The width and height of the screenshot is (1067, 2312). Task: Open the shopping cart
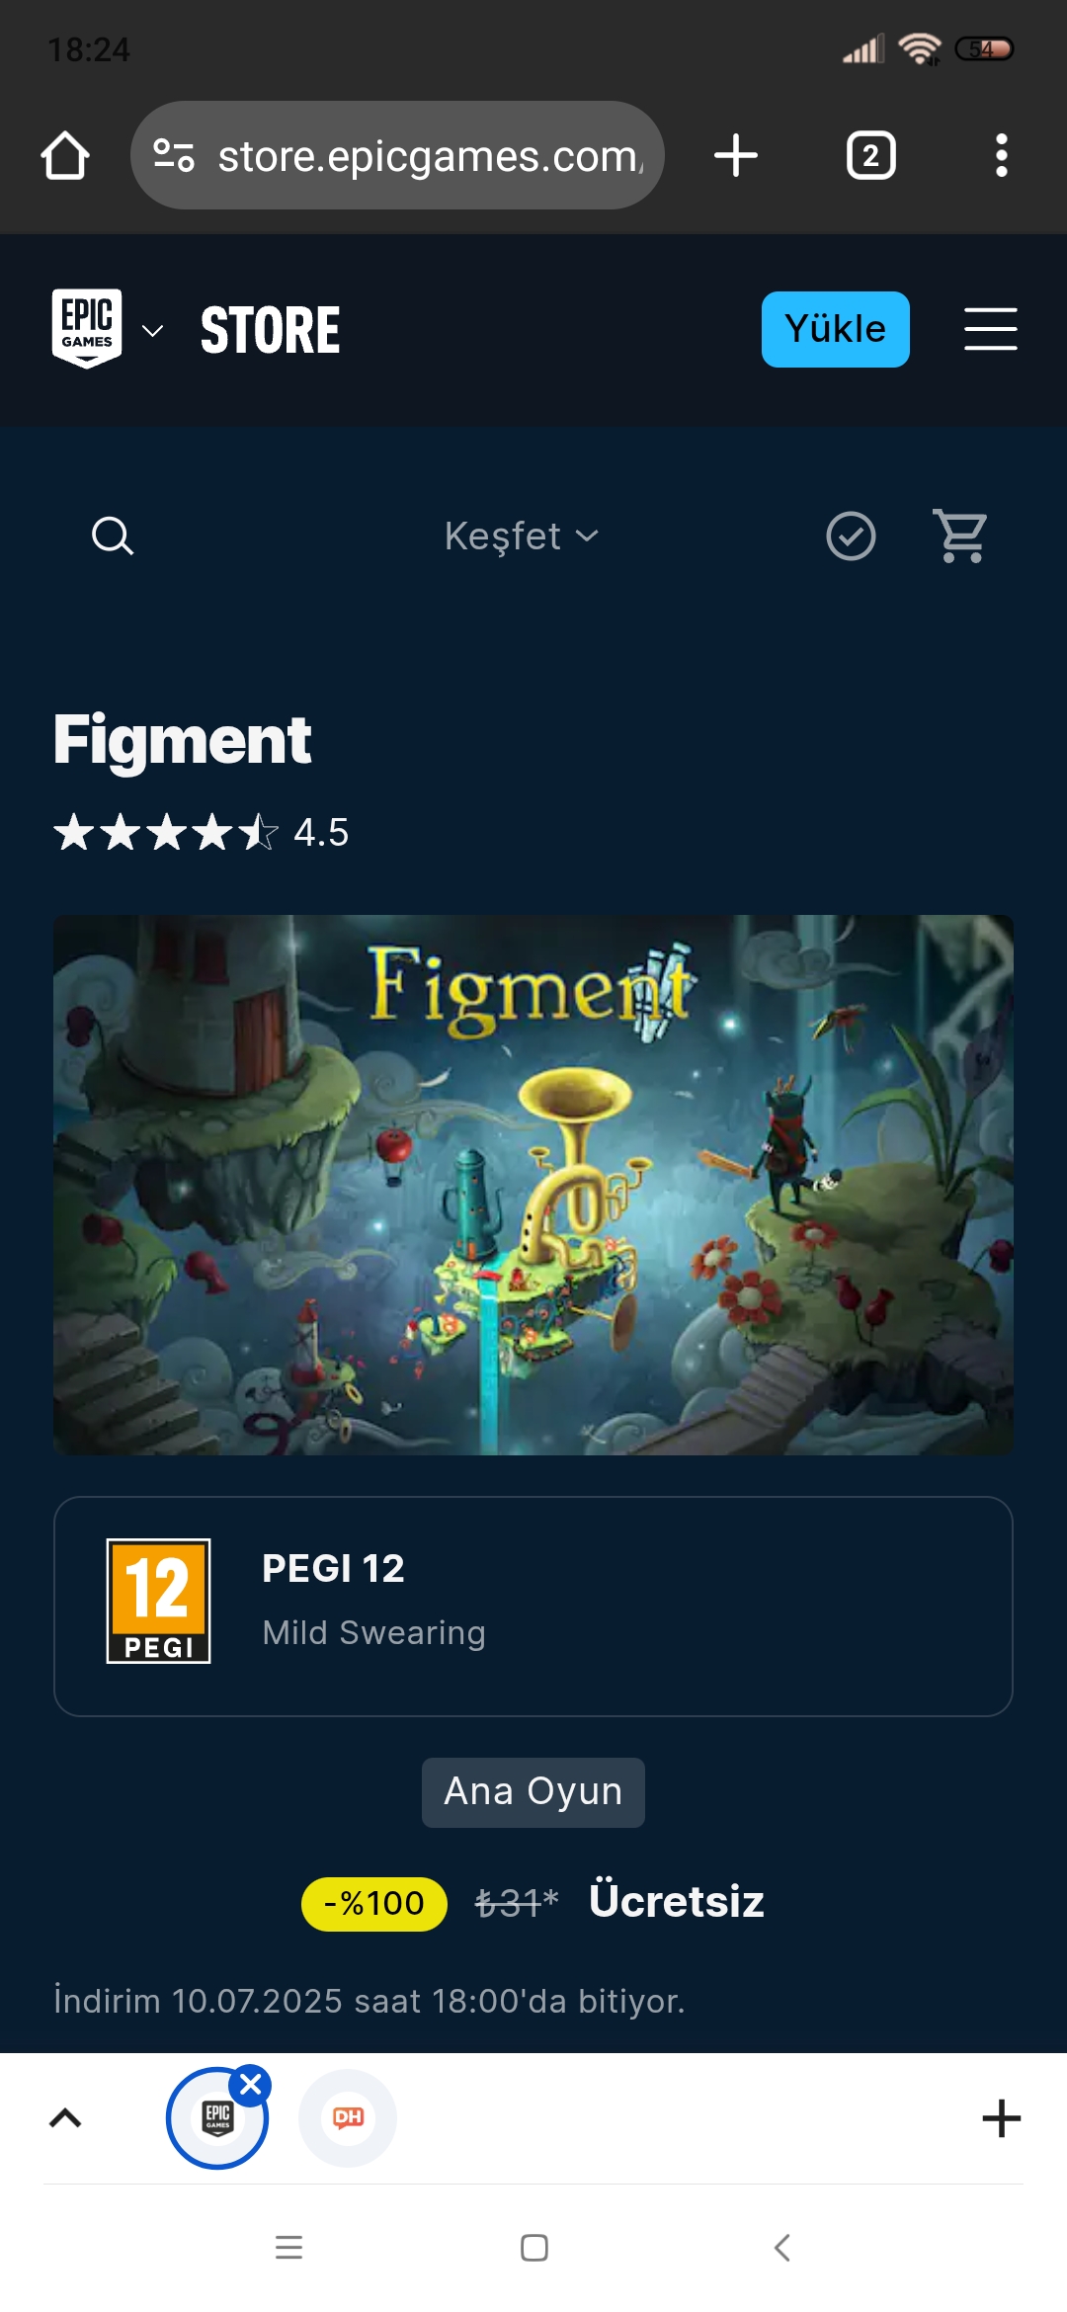[960, 537]
